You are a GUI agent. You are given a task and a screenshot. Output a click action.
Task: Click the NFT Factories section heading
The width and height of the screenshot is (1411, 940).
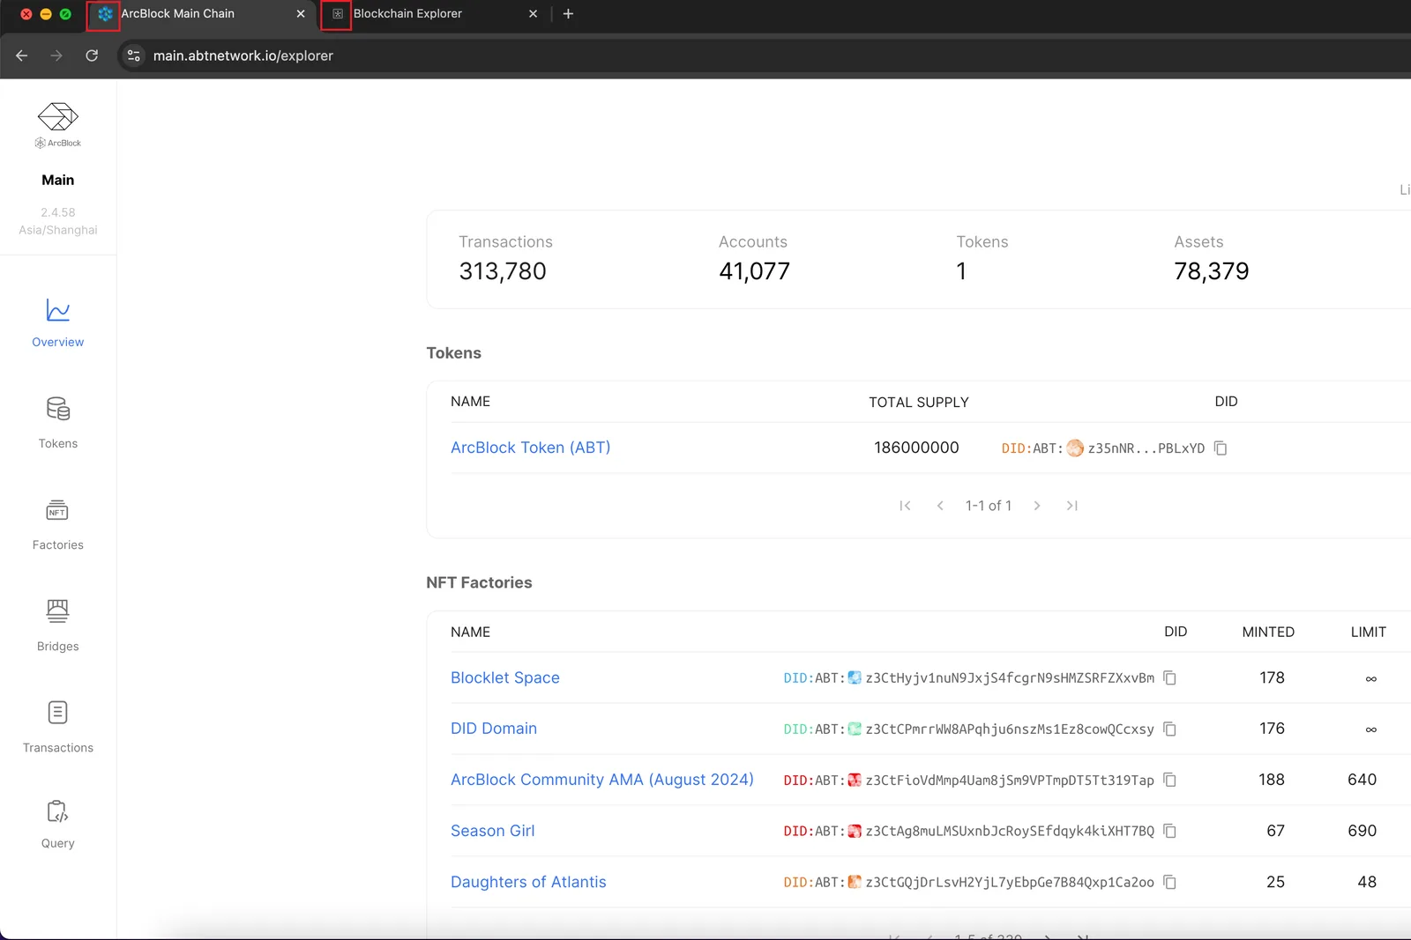click(x=479, y=582)
